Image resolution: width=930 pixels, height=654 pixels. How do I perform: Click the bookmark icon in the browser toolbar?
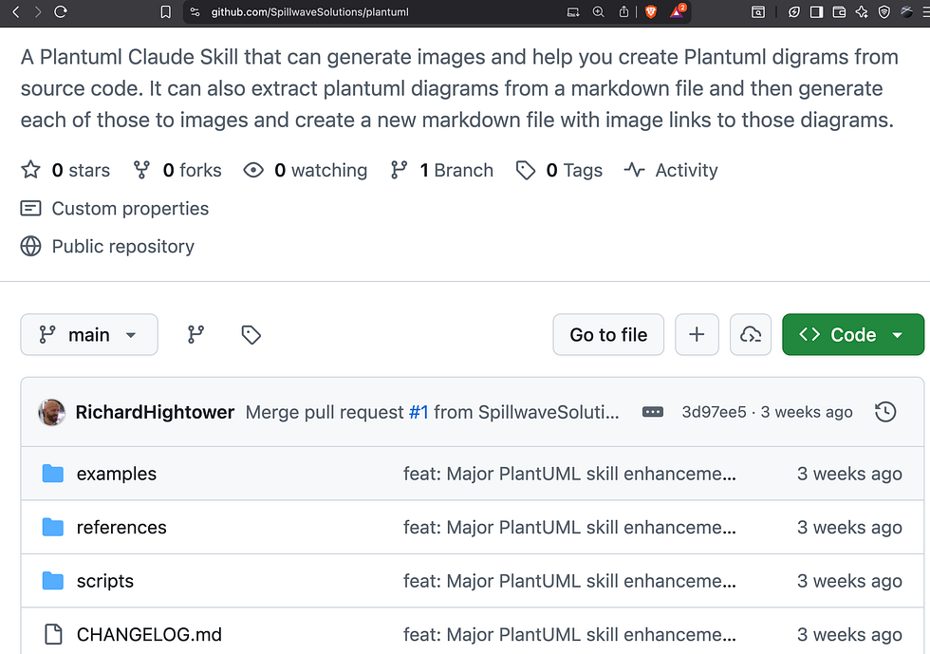(166, 12)
